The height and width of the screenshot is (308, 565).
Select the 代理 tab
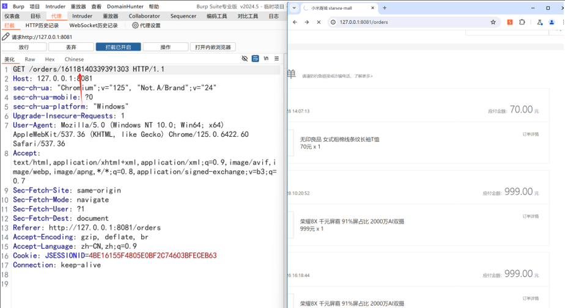56,16
